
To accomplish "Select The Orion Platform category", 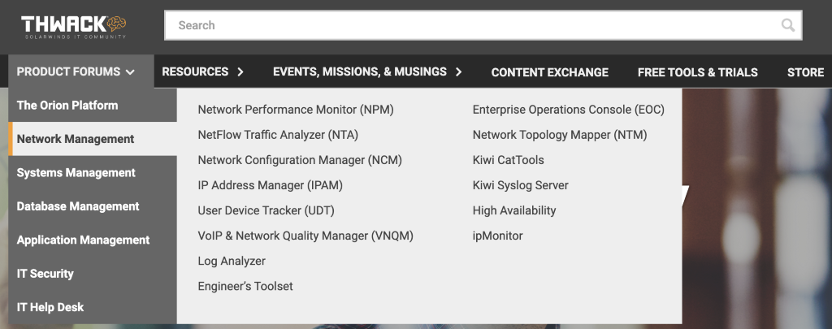I will (67, 105).
